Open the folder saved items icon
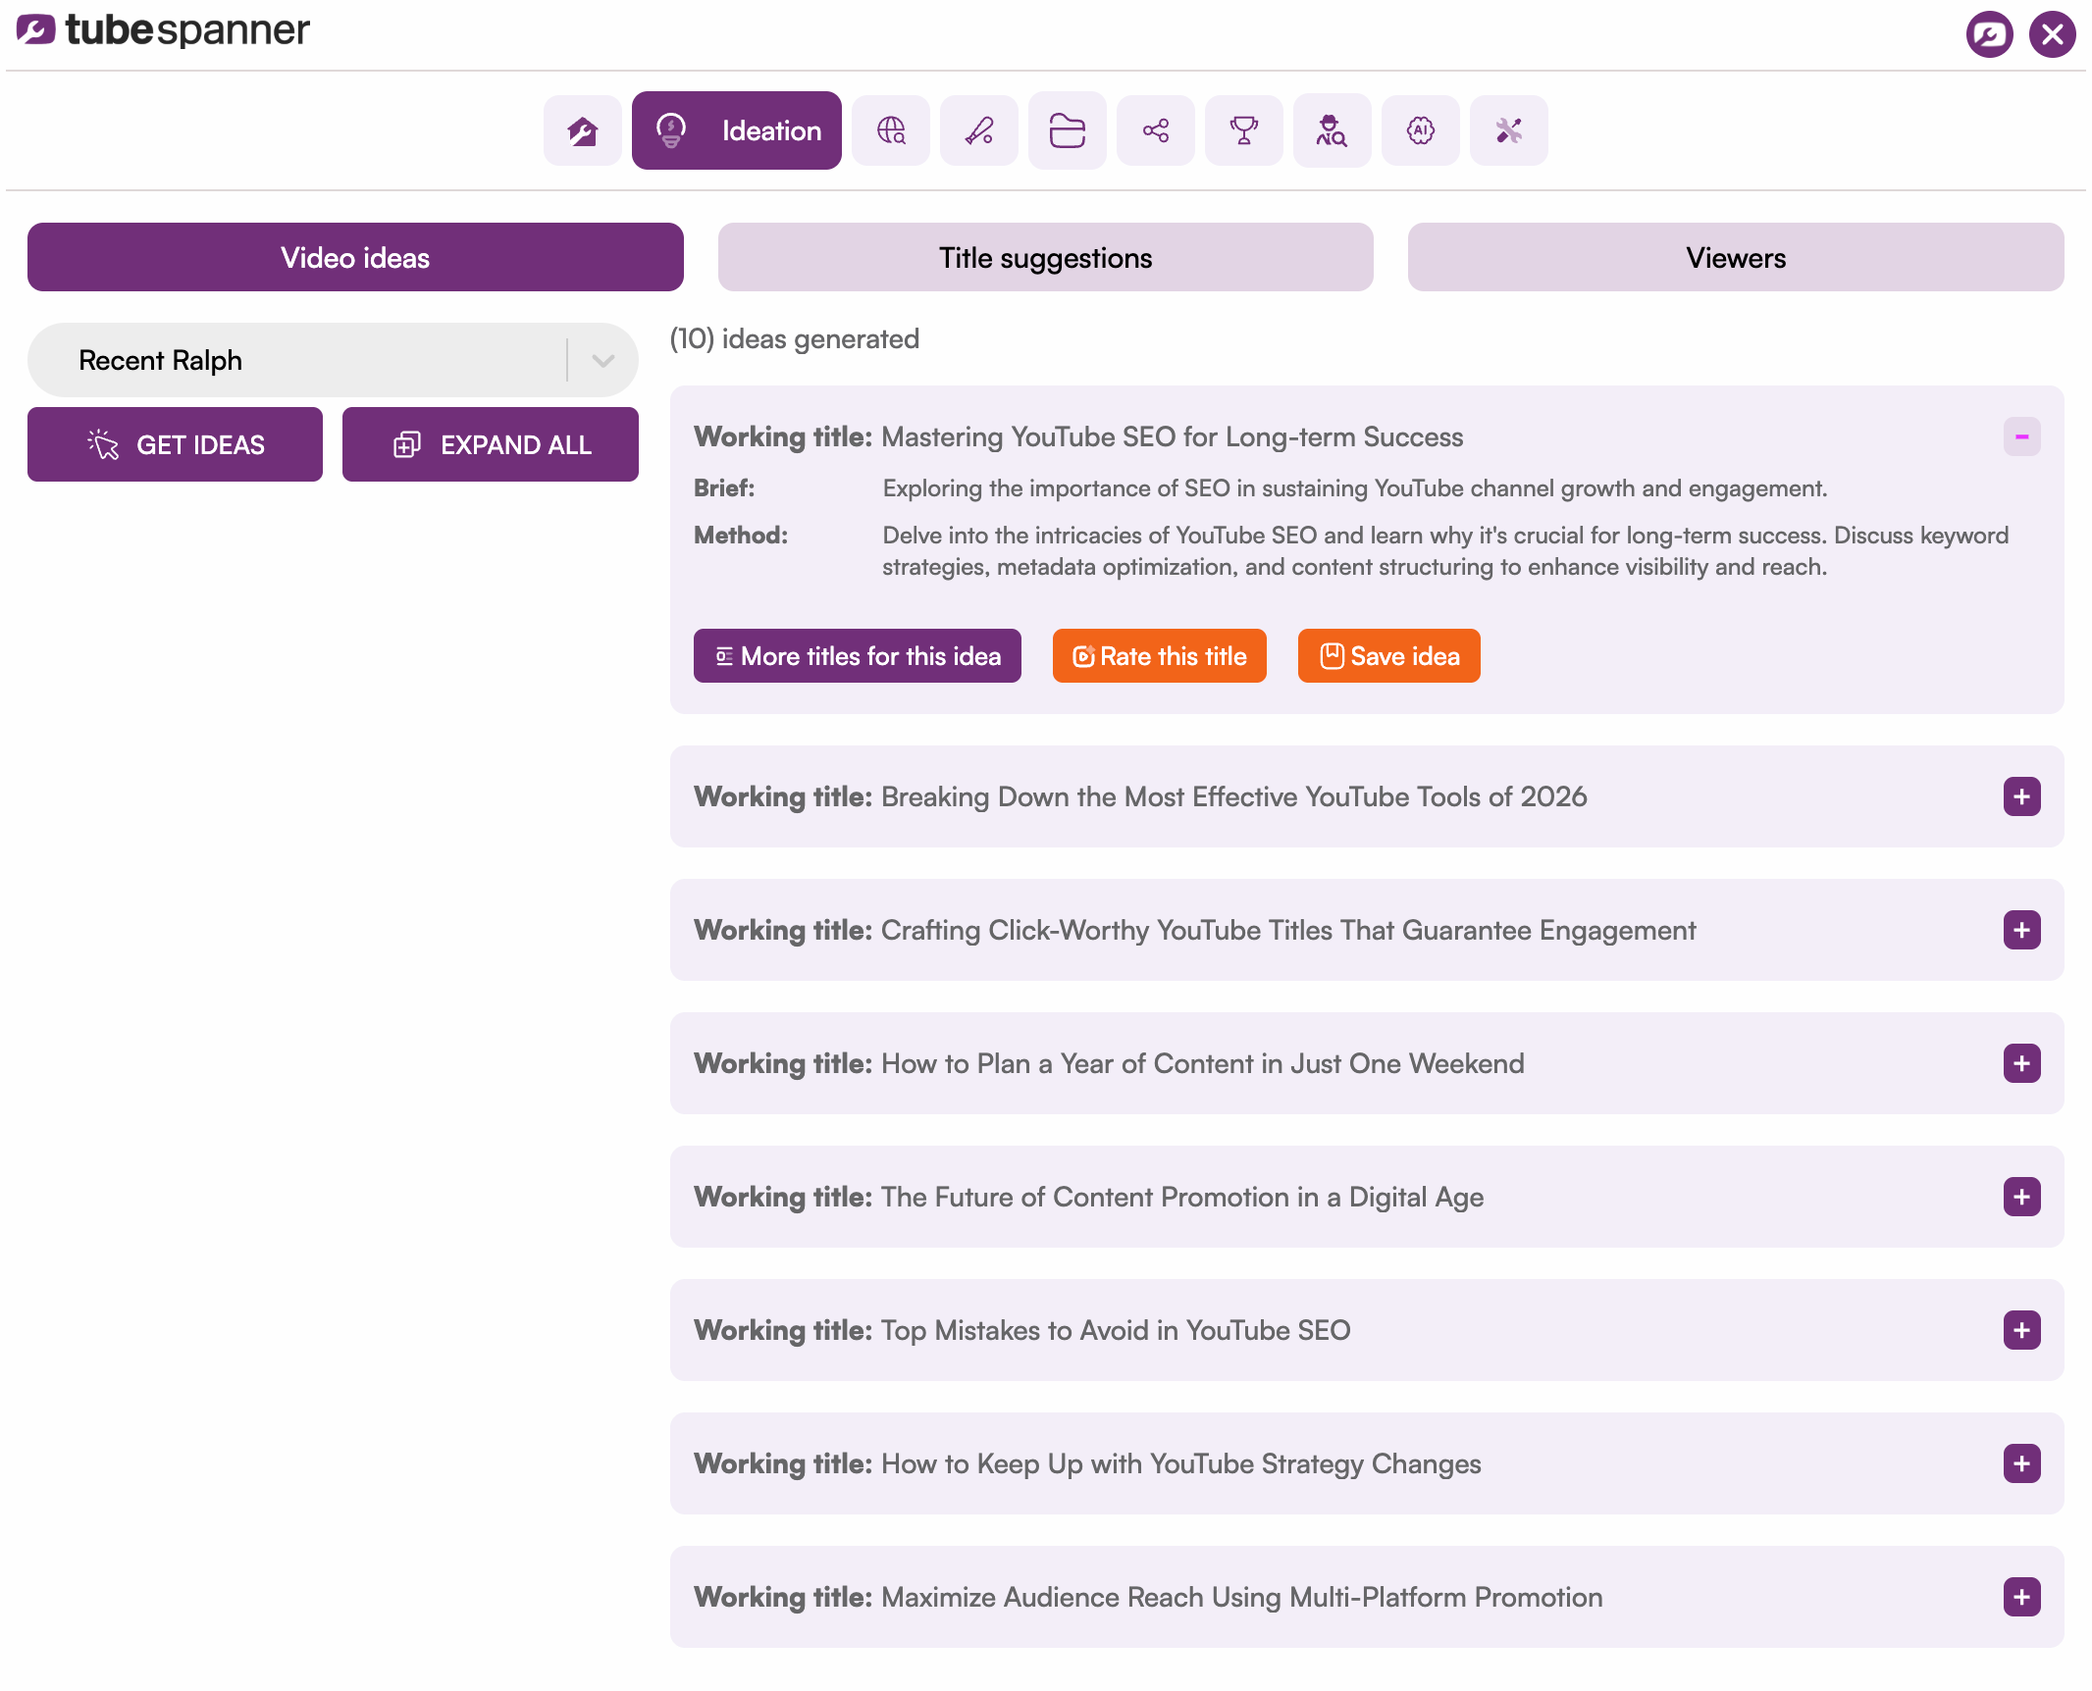Image resolution: width=2092 pixels, height=1691 pixels. pyautogui.click(x=1068, y=130)
